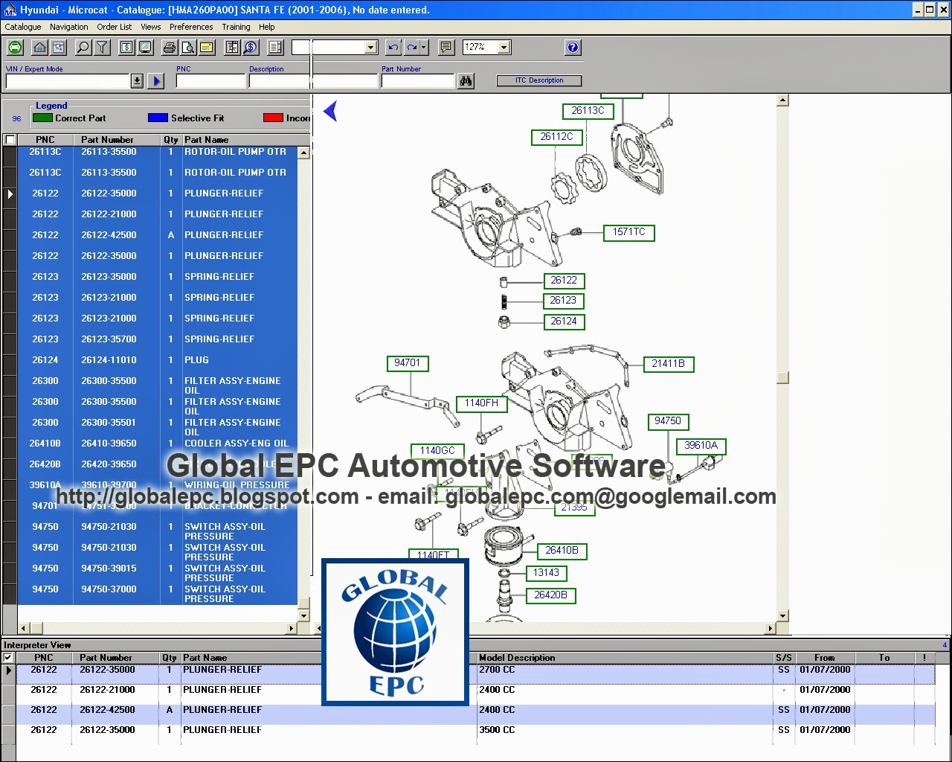
Task: Toggle the checkbox in Interpreter View header
Action: pos(8,658)
